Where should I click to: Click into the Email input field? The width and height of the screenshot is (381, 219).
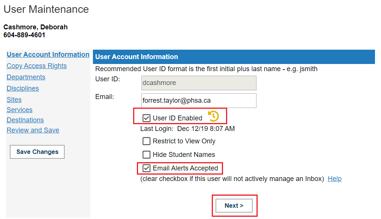(x=199, y=100)
